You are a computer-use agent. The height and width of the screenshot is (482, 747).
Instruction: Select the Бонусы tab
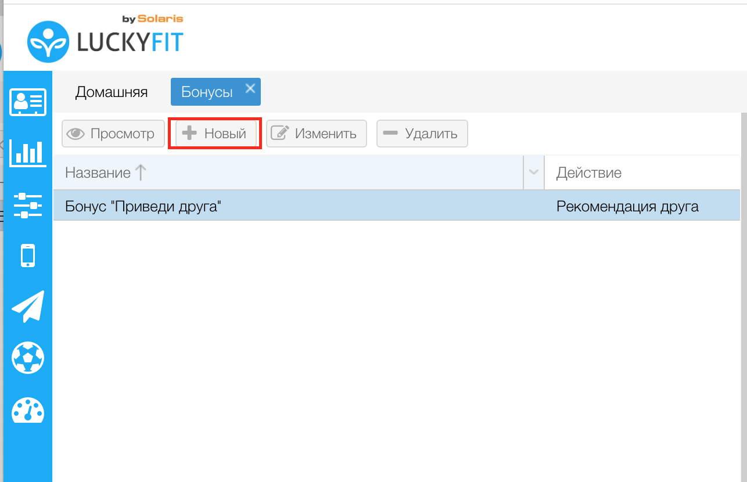point(207,92)
